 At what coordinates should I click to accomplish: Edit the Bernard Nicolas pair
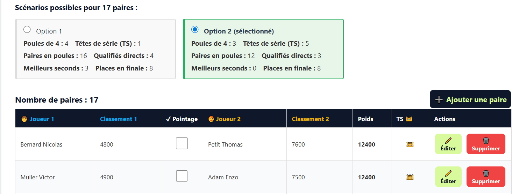[448, 144]
